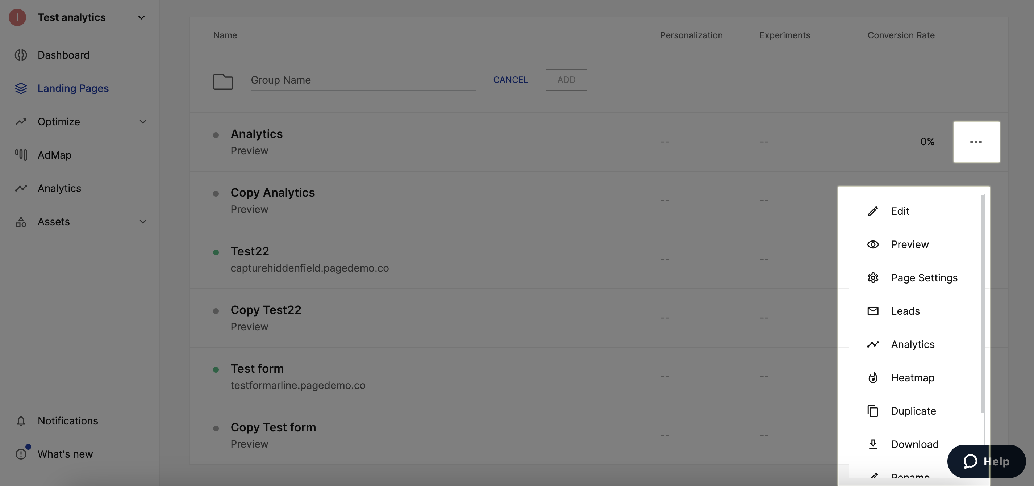1034x486 pixels.
Task: Click Preview under Copy Analytics
Action: 249,209
